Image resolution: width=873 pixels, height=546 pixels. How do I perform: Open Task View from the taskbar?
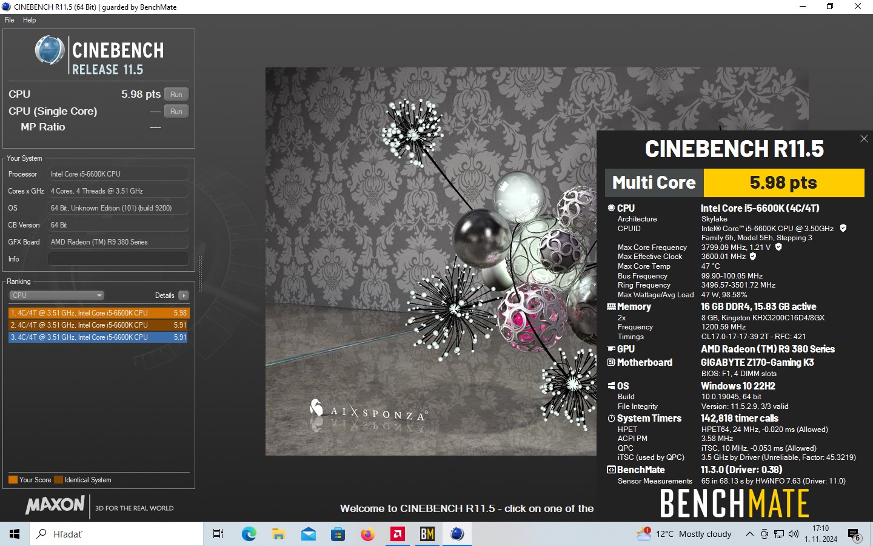(218, 534)
